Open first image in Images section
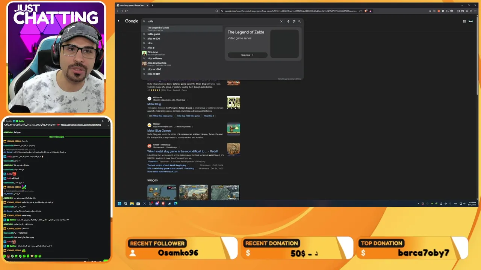Image resolution: width=481 pixels, height=270 pixels. pyautogui.click(x=162, y=192)
